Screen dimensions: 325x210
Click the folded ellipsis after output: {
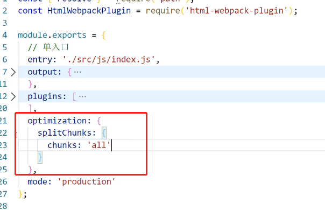[77, 72]
